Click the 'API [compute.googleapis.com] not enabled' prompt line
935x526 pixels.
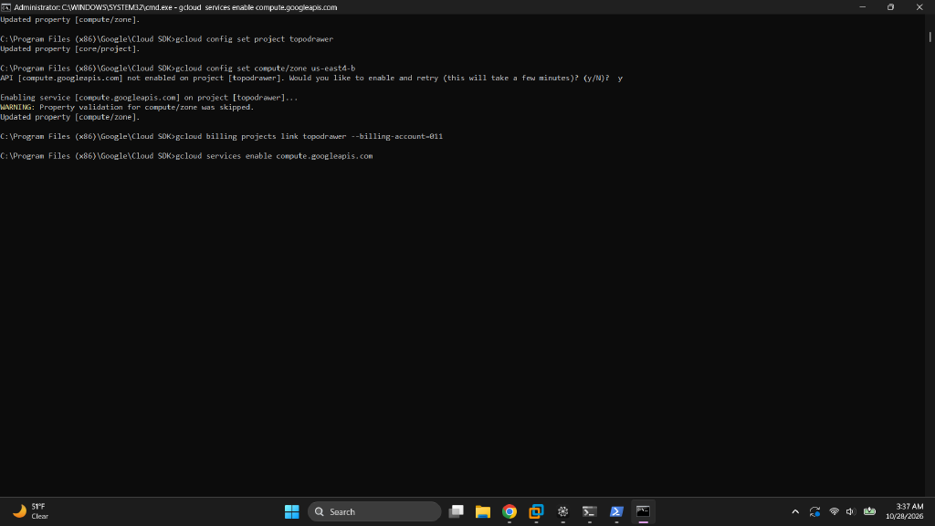point(311,79)
